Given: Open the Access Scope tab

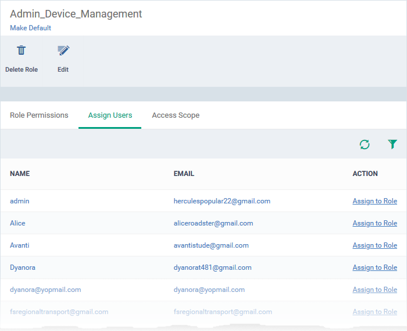Looking at the screenshot, I should [x=176, y=115].
